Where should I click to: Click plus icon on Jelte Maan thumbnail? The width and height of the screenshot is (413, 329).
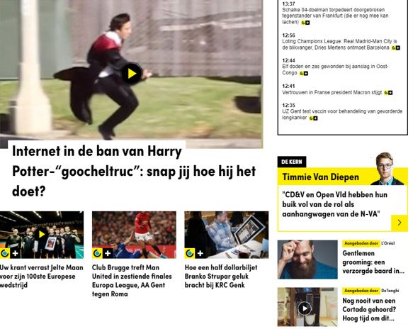point(16,253)
